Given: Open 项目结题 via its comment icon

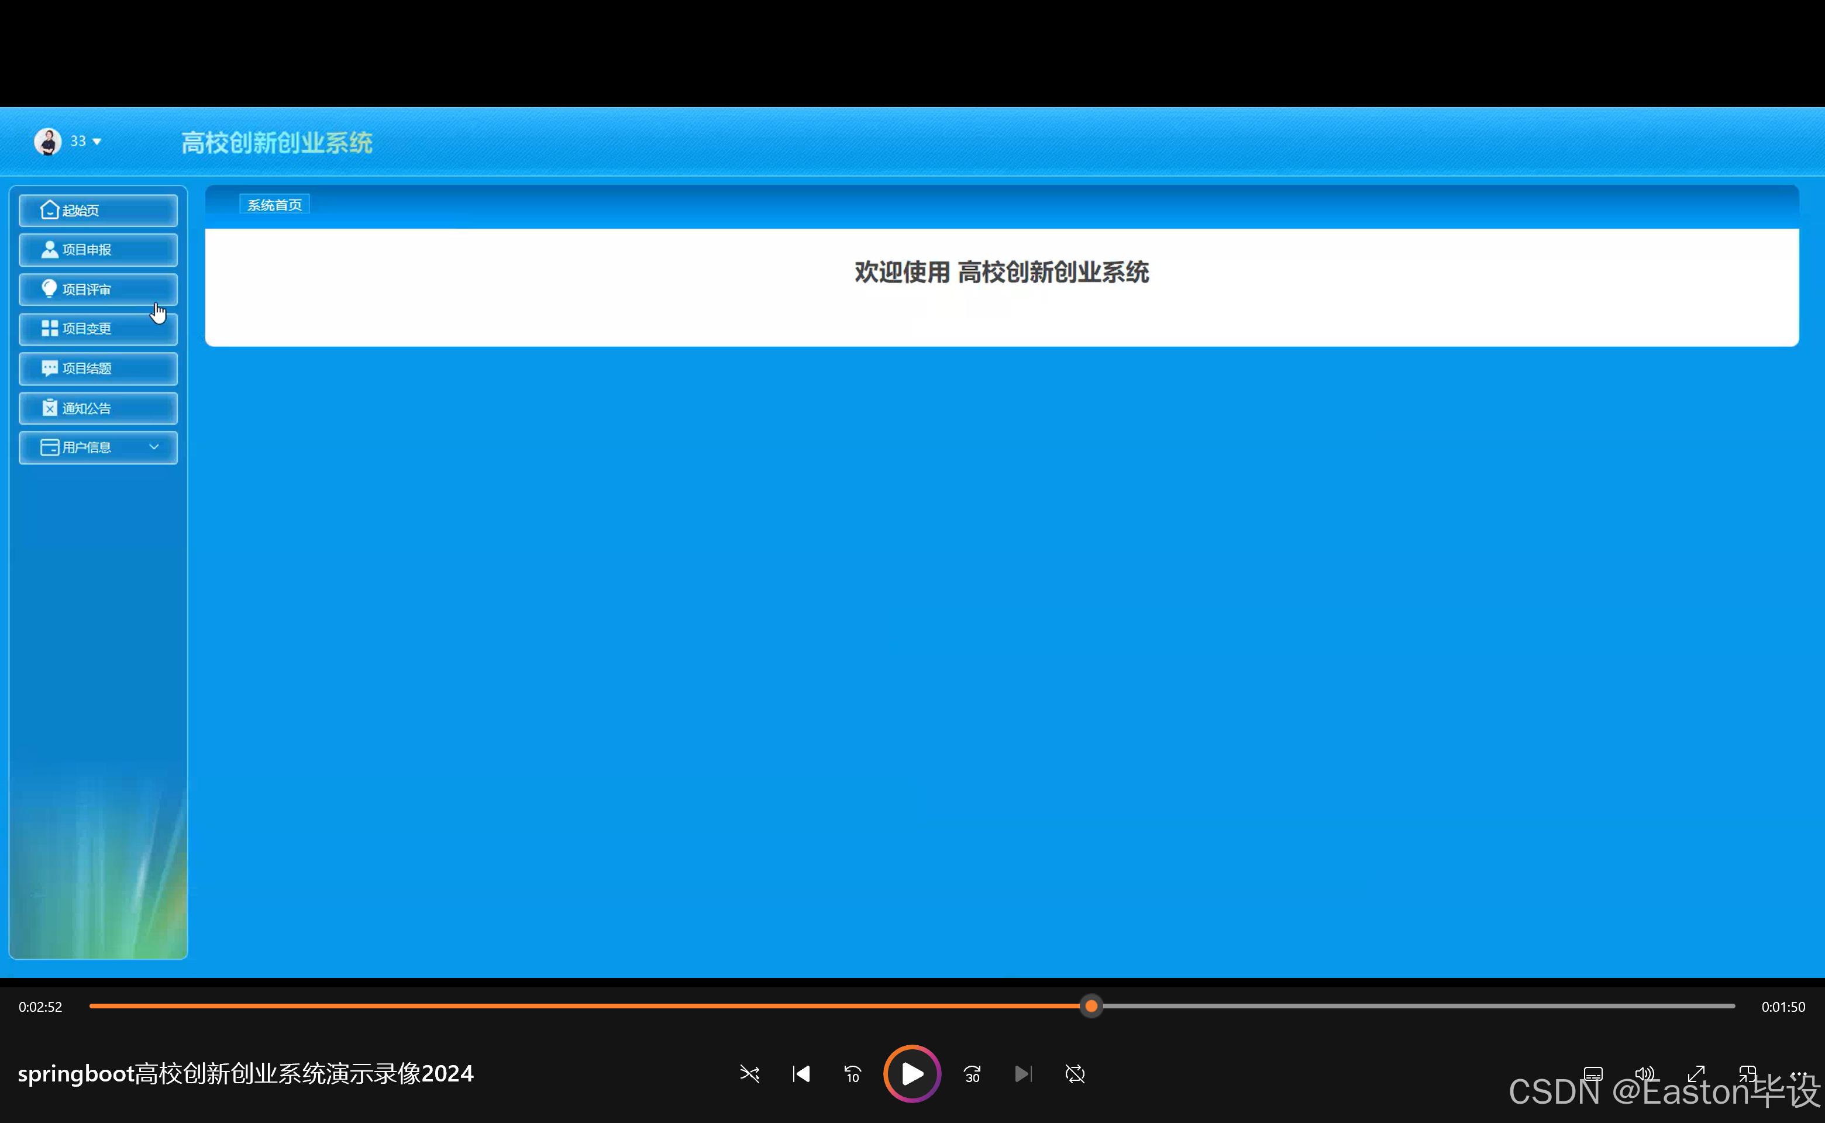Looking at the screenshot, I should tap(49, 368).
